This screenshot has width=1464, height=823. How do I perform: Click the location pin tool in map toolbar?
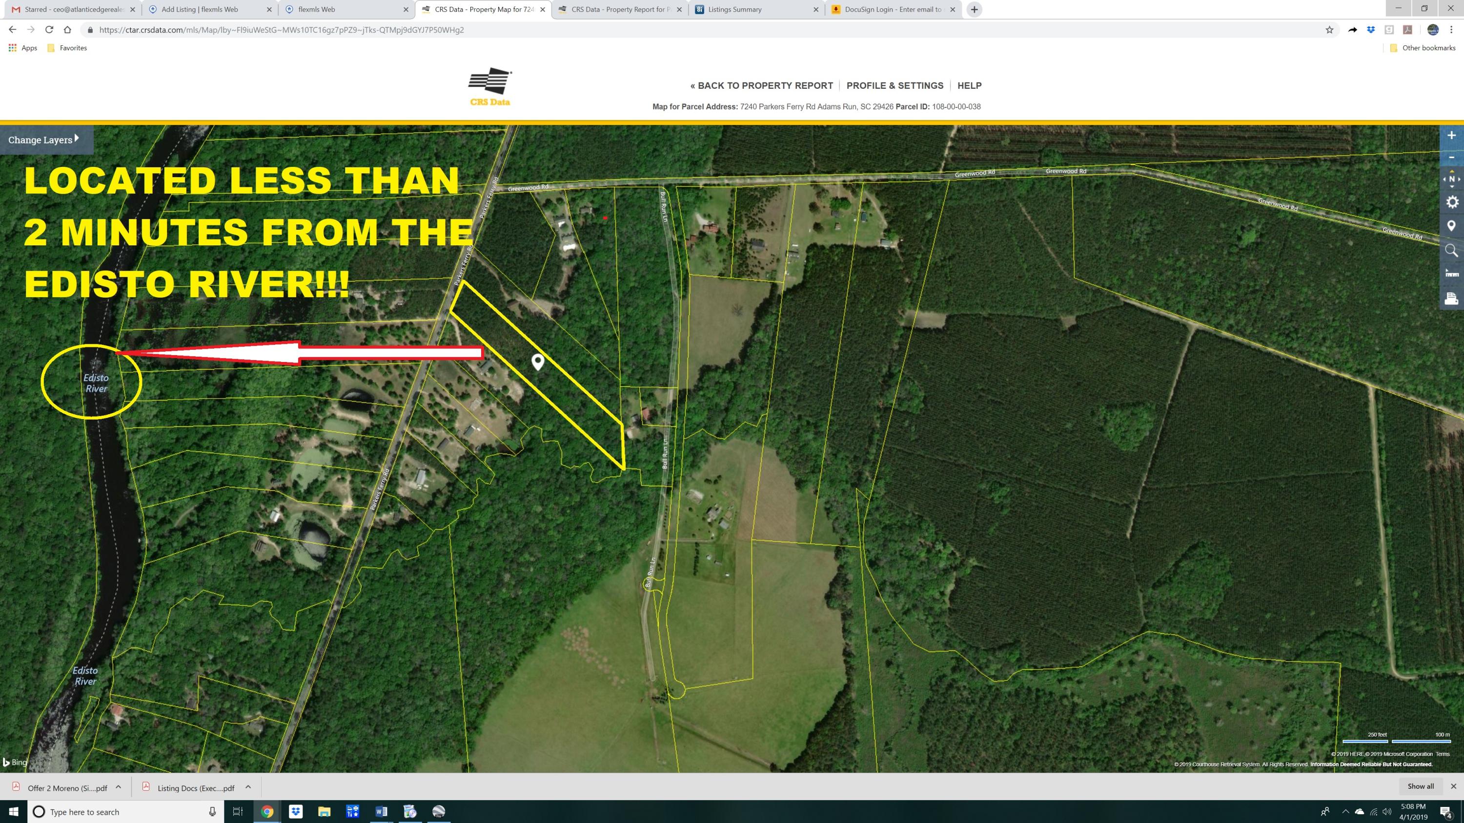tap(1451, 226)
